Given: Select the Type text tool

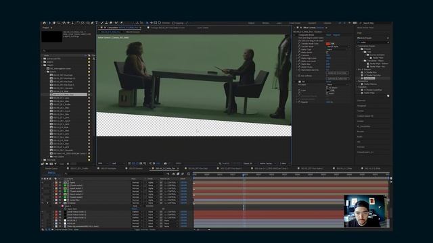Looking at the screenshot, I should (97, 23).
